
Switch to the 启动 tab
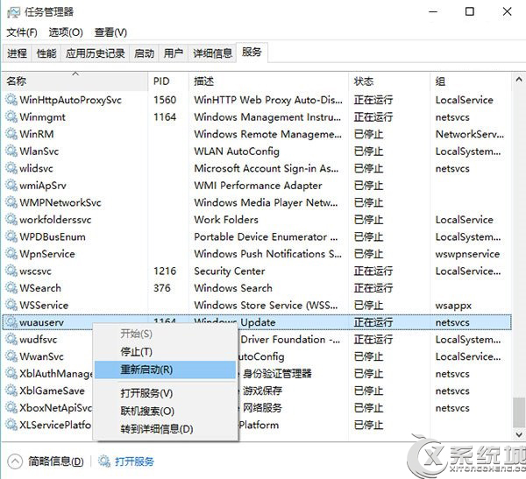(x=145, y=53)
